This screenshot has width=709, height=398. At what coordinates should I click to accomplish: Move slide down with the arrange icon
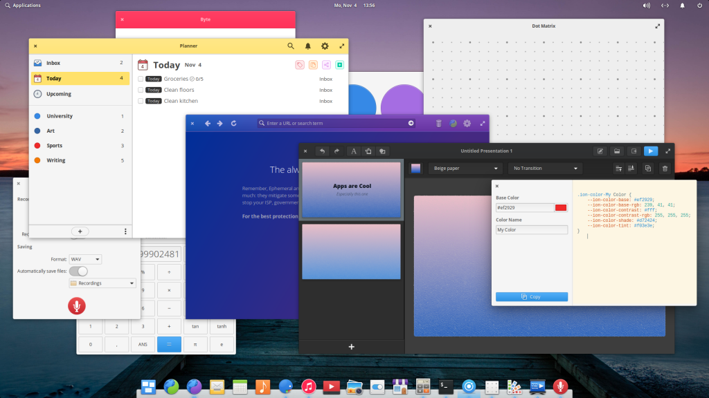point(631,169)
